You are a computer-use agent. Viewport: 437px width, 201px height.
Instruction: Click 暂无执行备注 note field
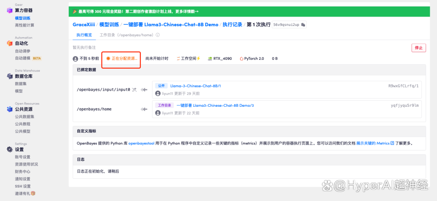(84, 48)
